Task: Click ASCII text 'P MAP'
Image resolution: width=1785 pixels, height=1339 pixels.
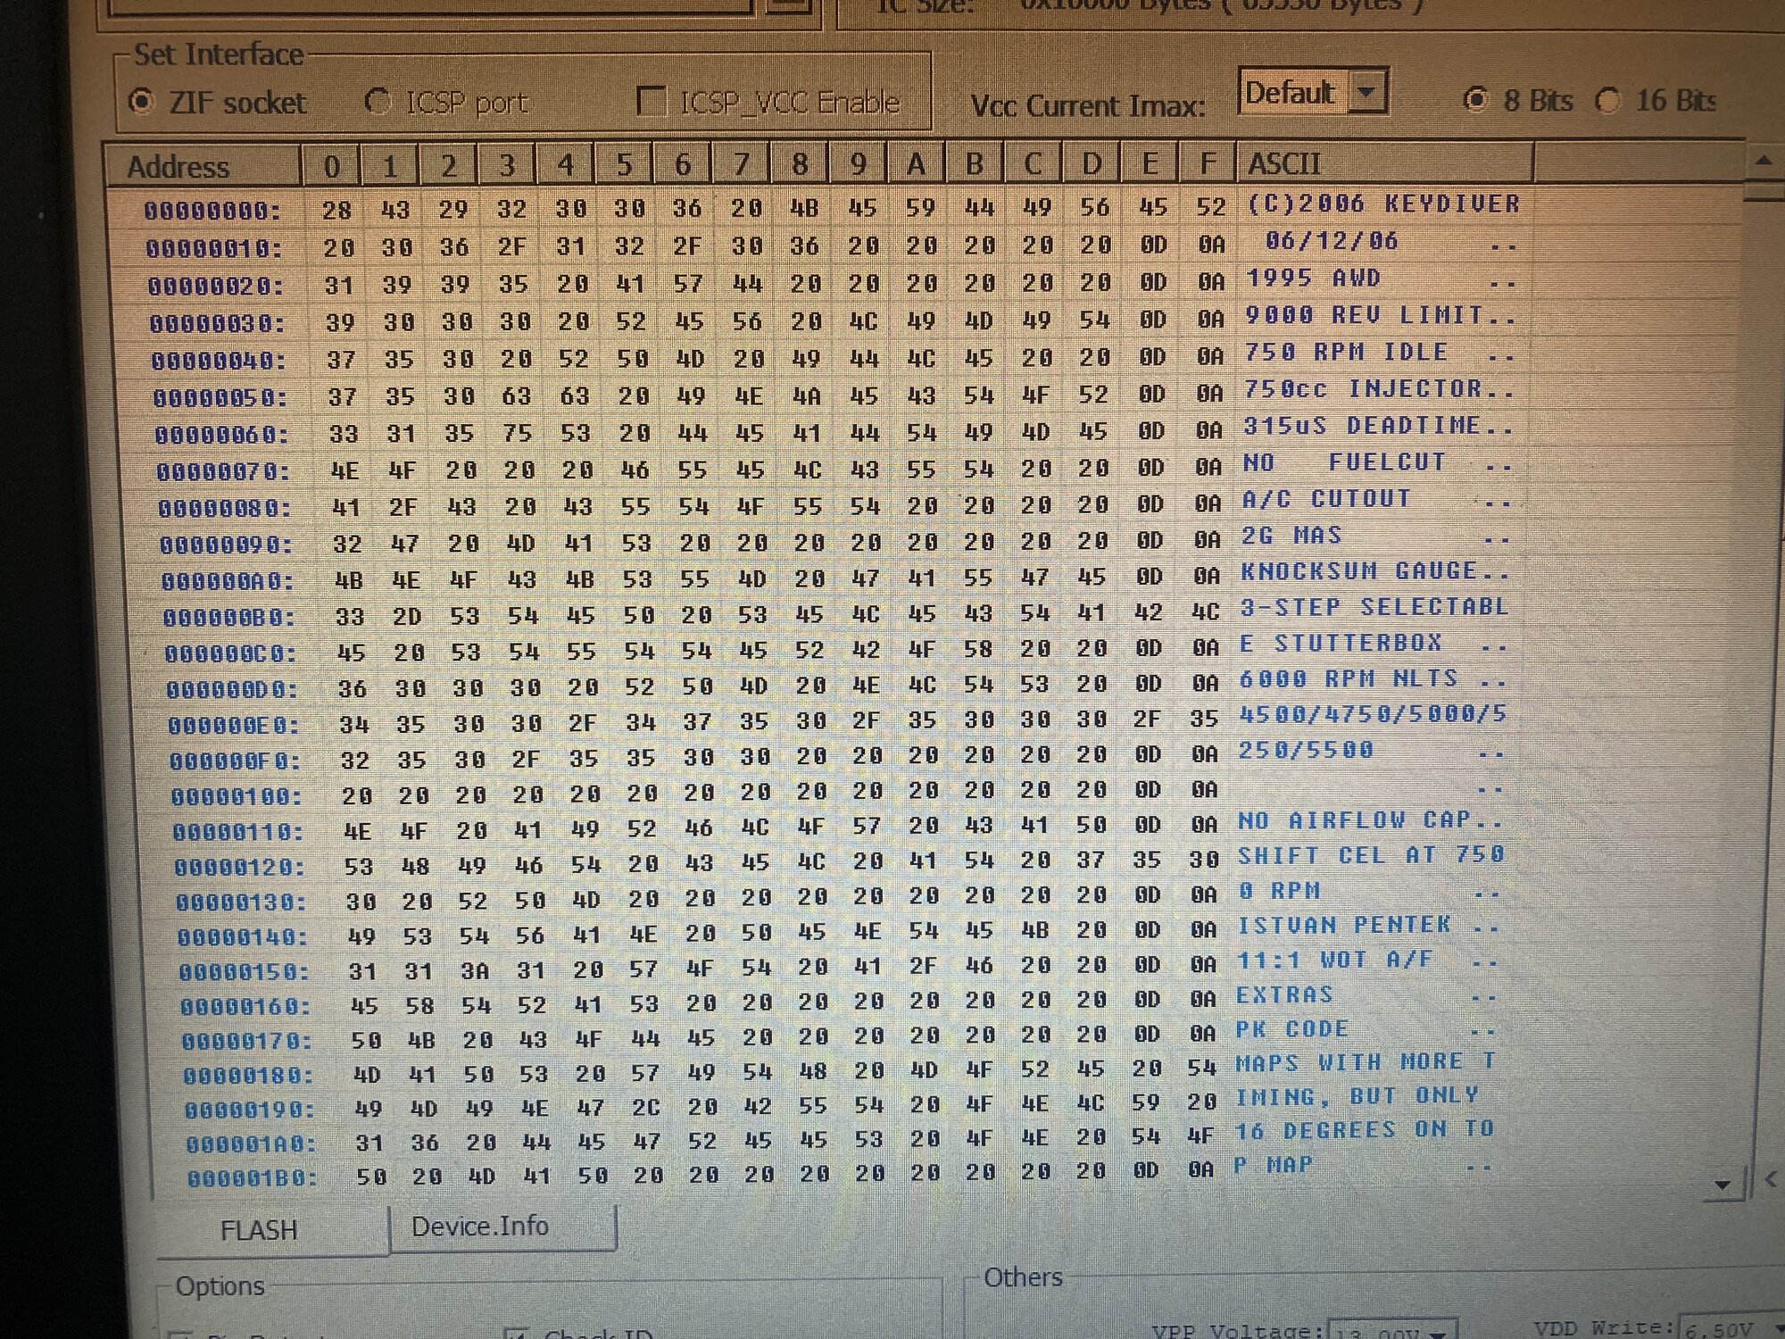Action: pyautogui.click(x=1273, y=1165)
